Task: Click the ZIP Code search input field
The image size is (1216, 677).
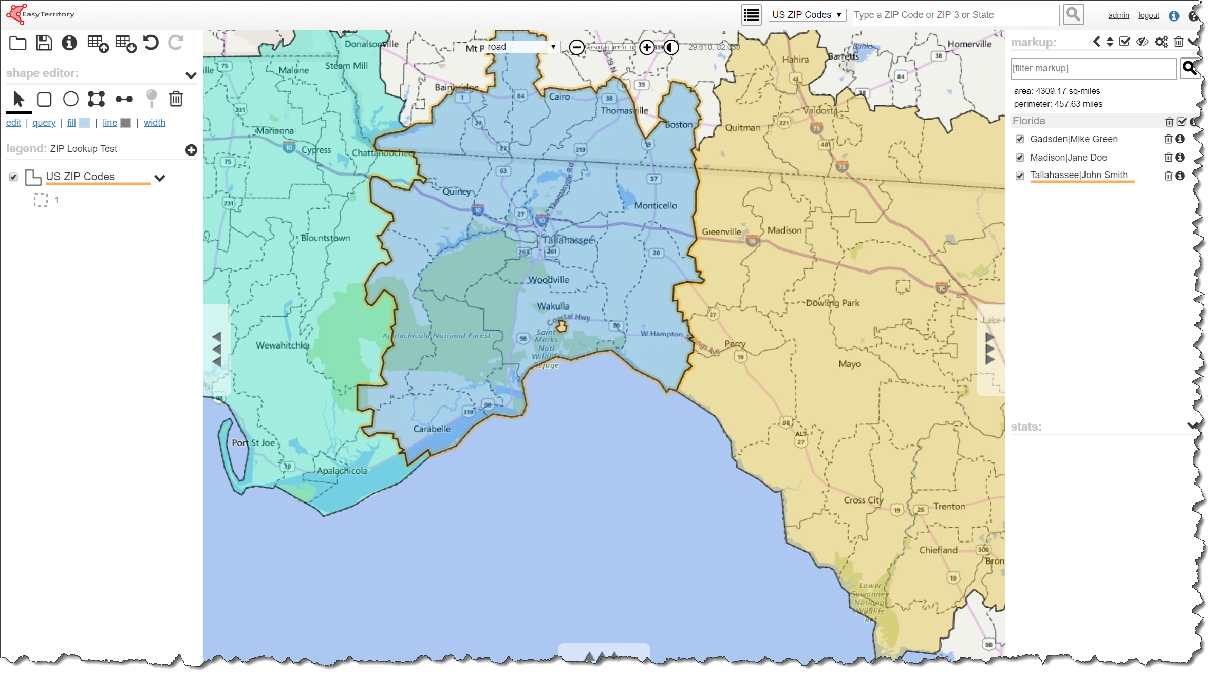Action: pyautogui.click(x=955, y=15)
